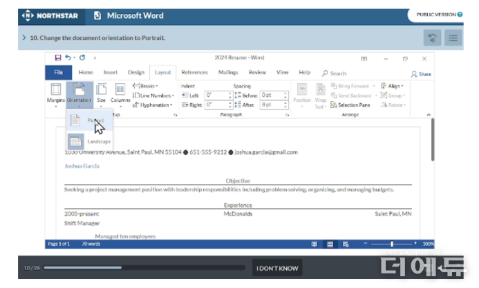This screenshot has height=288, width=479.
Task: Open the Page Setup dialog launcher
Action: [x=176, y=115]
